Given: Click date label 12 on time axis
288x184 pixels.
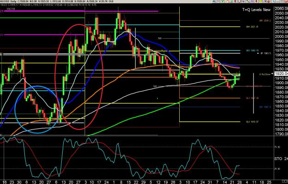Looking at the screenshot, I should [x=158, y=182].
